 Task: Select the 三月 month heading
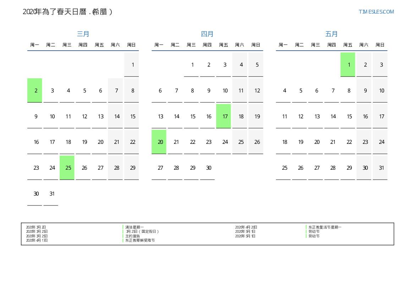click(x=83, y=34)
